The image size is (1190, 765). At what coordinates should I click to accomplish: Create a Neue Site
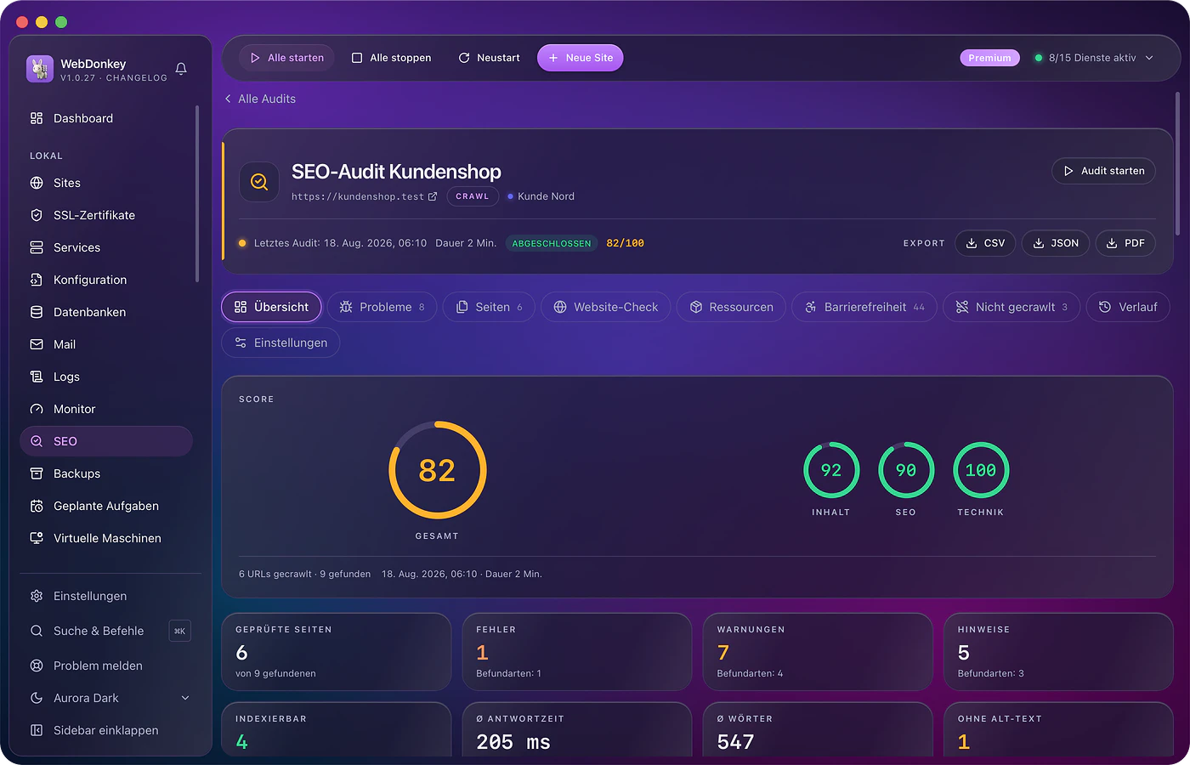coord(581,58)
